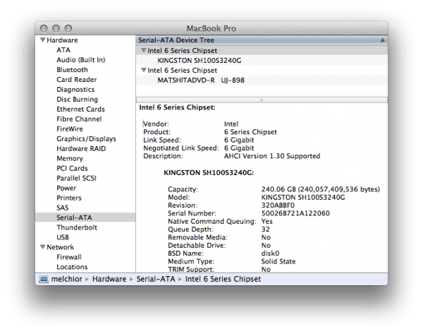Click AHCI Version 1.30 Supported text
Screen dimensions: 423x334
(x=272, y=156)
